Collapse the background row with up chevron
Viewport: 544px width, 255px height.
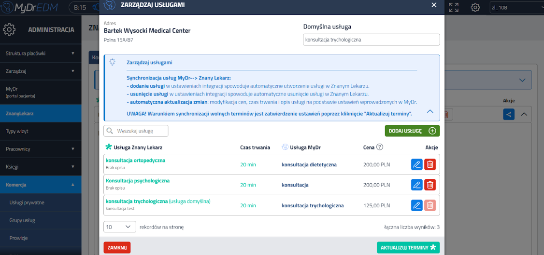524,114
